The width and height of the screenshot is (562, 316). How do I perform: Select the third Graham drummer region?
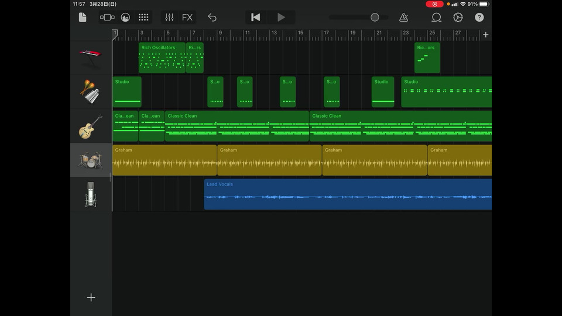375,160
